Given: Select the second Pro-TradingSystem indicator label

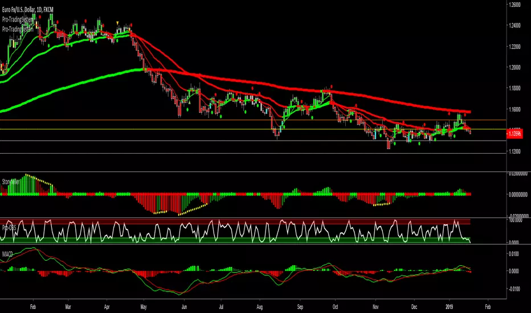Looking at the screenshot, I should [x=18, y=30].
